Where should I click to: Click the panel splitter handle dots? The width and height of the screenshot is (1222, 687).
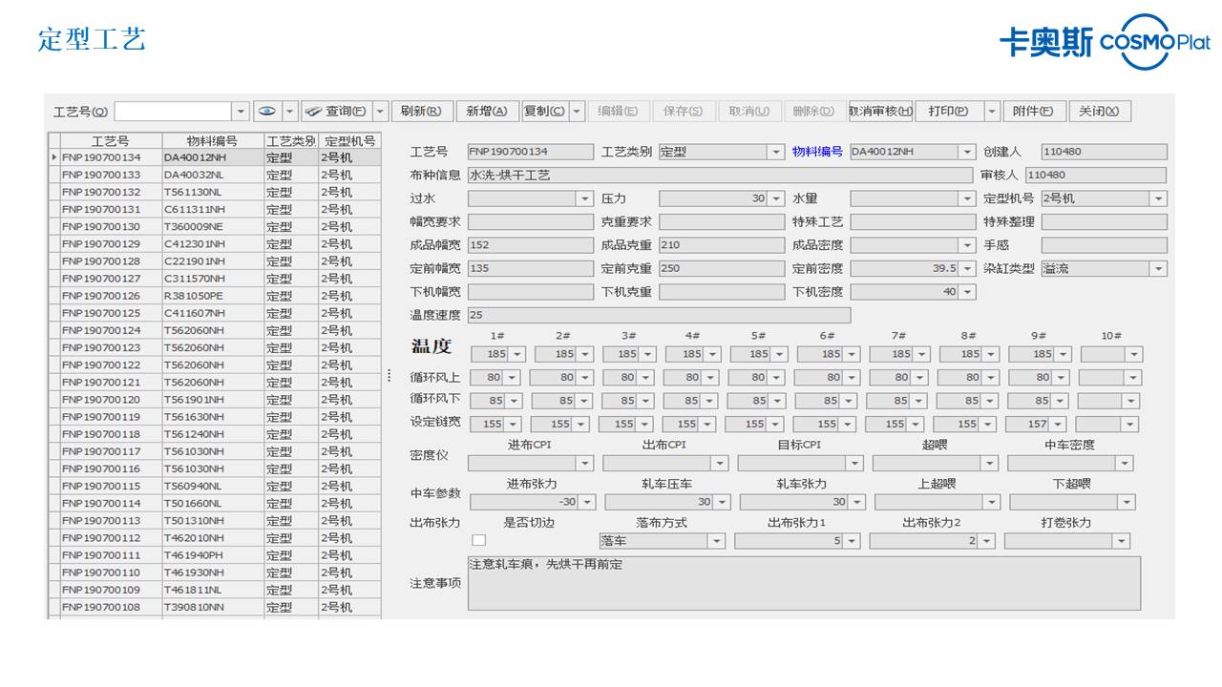click(x=389, y=376)
